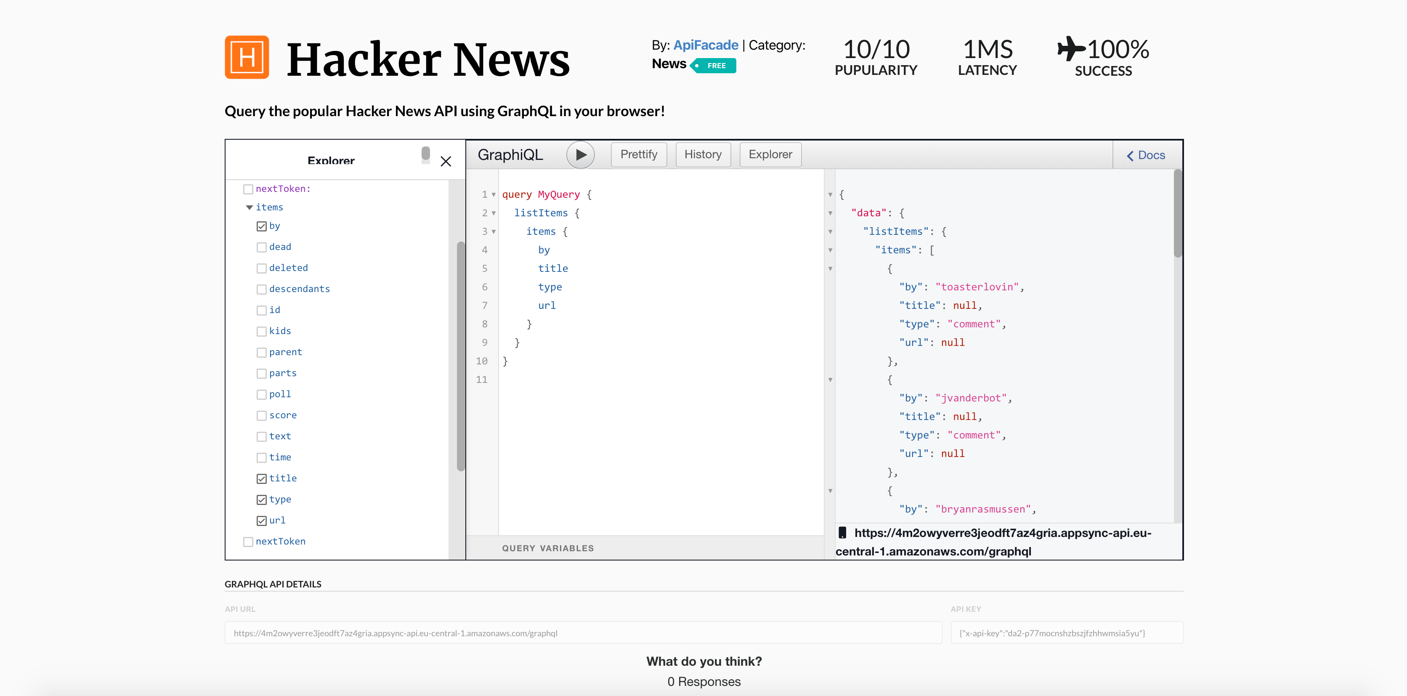Click 'url' field on editor line 7
Screen dimensions: 1407x696
pyautogui.click(x=547, y=306)
